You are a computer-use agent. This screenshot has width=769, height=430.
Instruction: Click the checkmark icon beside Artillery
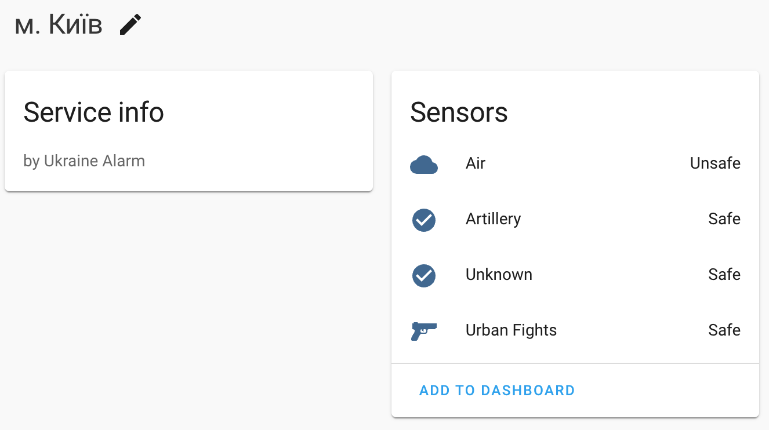424,220
